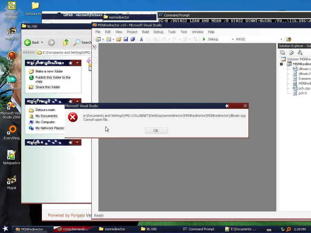Select the Solution 'MSNRedirector' root node
311x233 pixels.
pyautogui.click(x=299, y=59)
